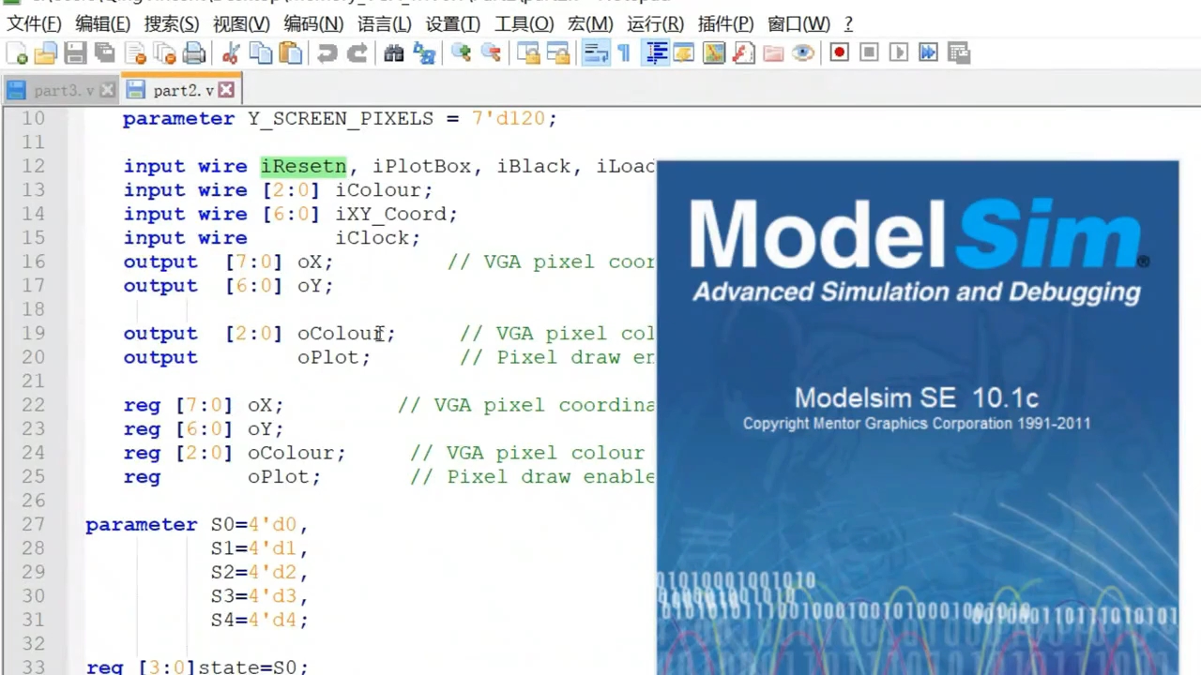Click line number 33 in margin
Image resolution: width=1201 pixels, height=675 pixels.
tap(33, 667)
